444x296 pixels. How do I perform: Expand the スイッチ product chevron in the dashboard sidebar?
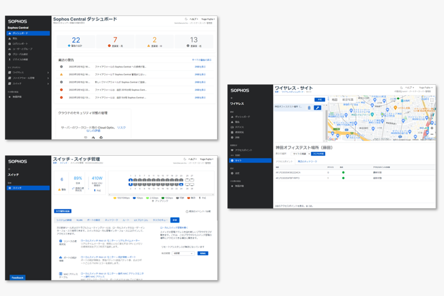(x=48, y=84)
